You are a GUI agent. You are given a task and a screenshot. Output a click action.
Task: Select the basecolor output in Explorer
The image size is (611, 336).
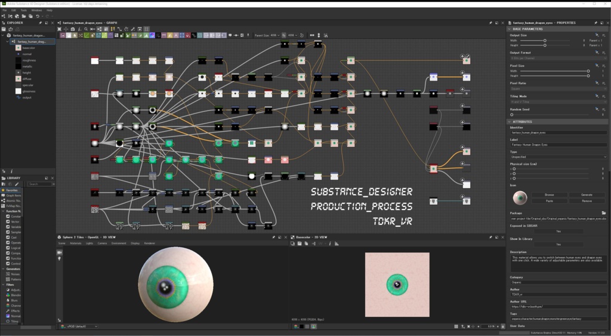pos(29,48)
